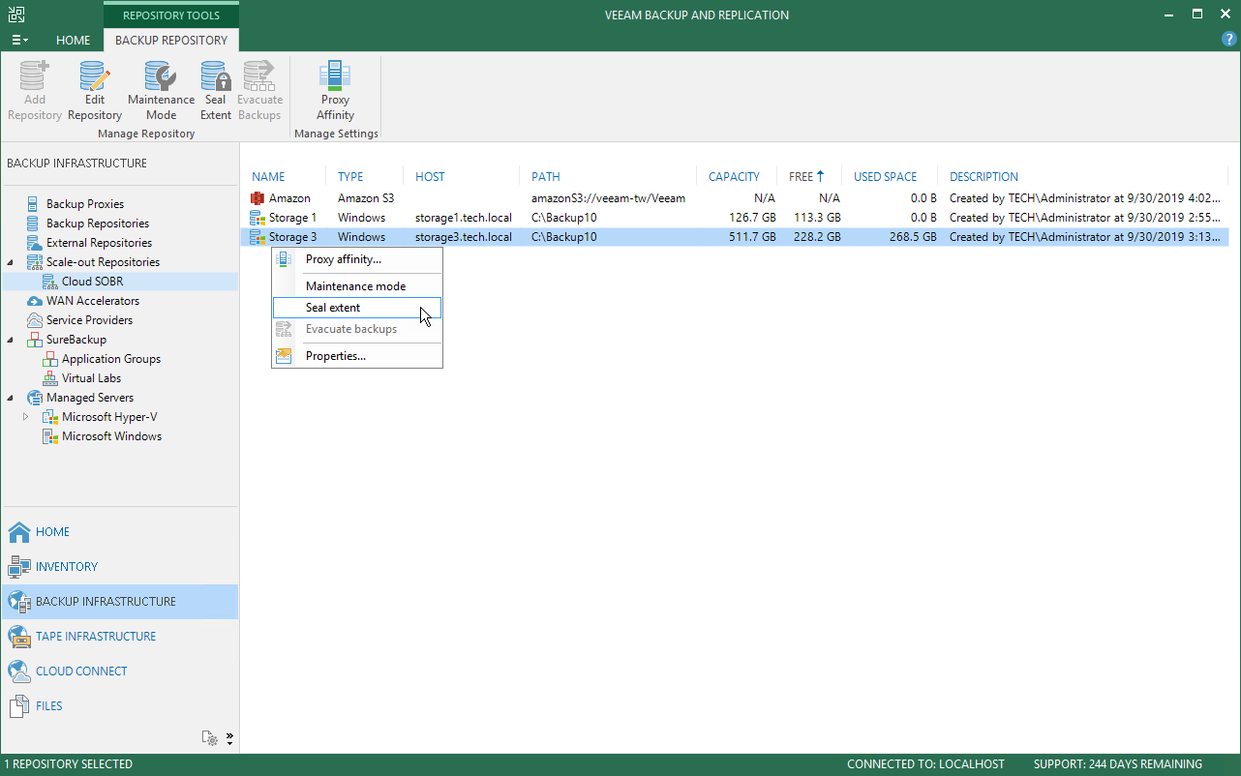The image size is (1241, 776).
Task: Choose Maintenance mode from context menu
Action: pos(357,286)
